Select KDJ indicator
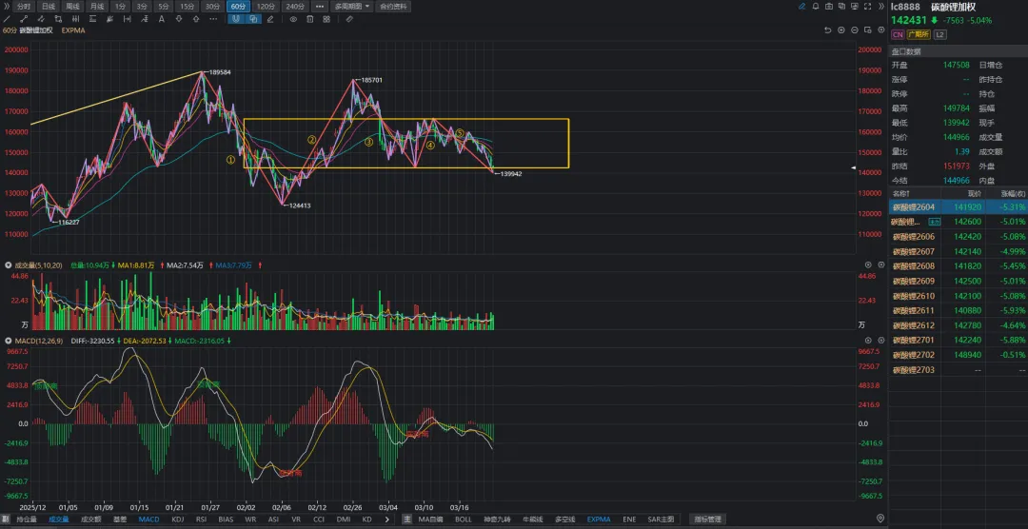 178,519
